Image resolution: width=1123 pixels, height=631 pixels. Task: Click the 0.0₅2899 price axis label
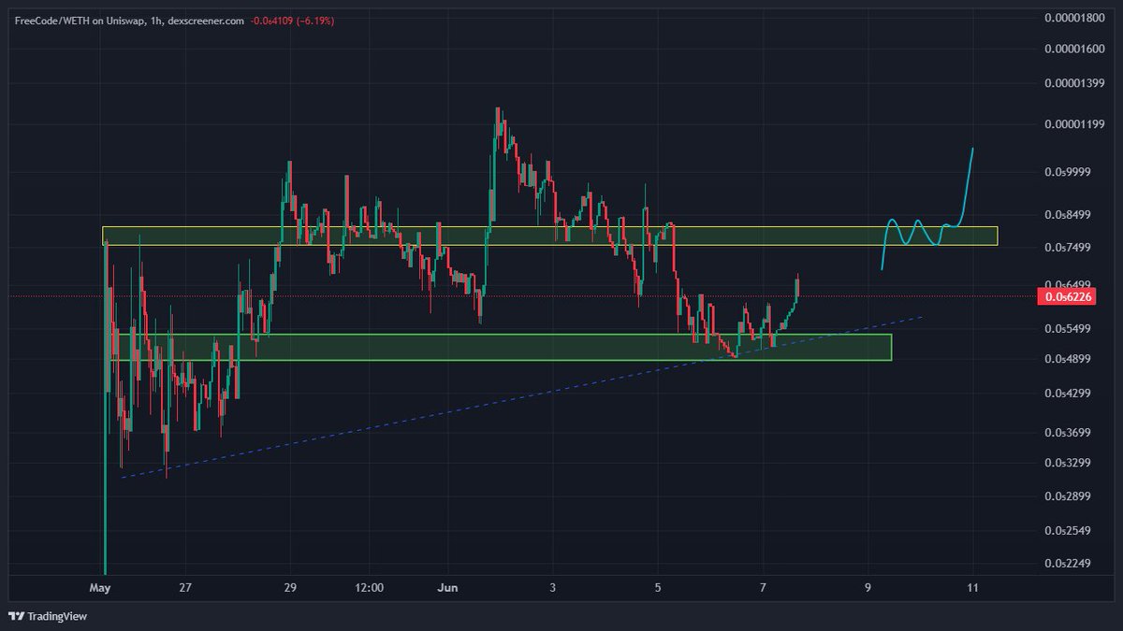point(1068,497)
